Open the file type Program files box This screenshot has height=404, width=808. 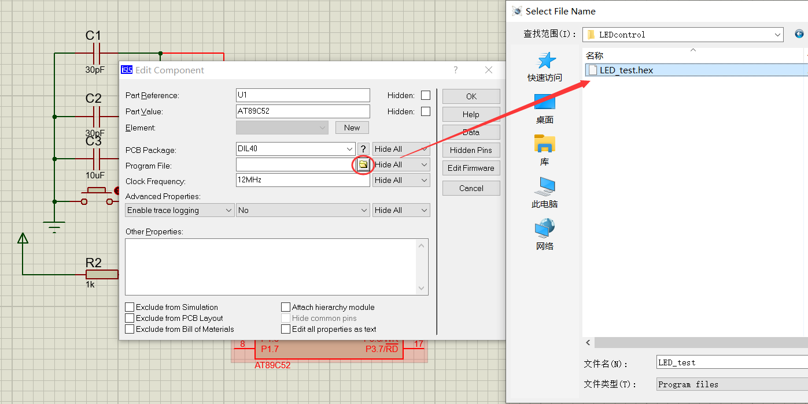[x=732, y=384]
